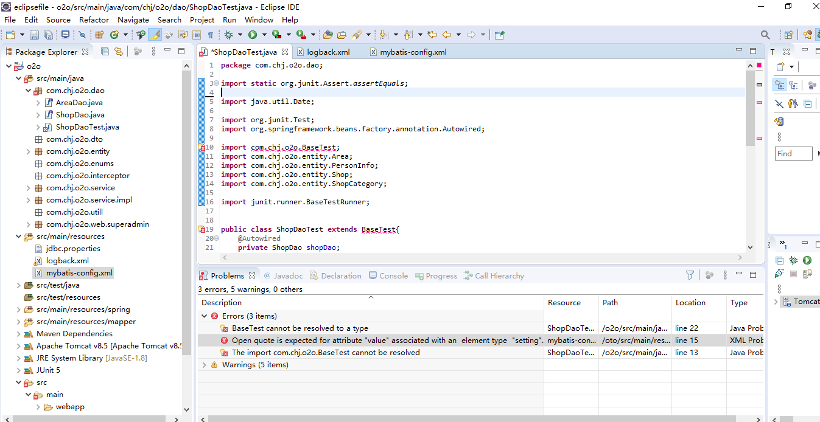Click the Save toolbar icon
Image resolution: width=820 pixels, height=422 pixels.
point(34,35)
